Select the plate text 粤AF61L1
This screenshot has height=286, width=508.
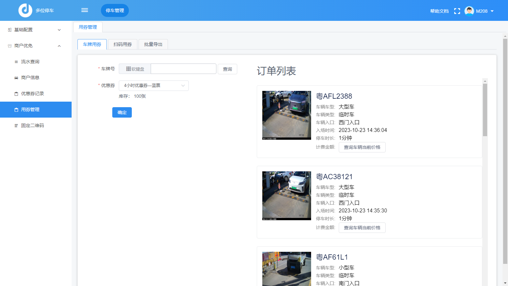click(332, 257)
